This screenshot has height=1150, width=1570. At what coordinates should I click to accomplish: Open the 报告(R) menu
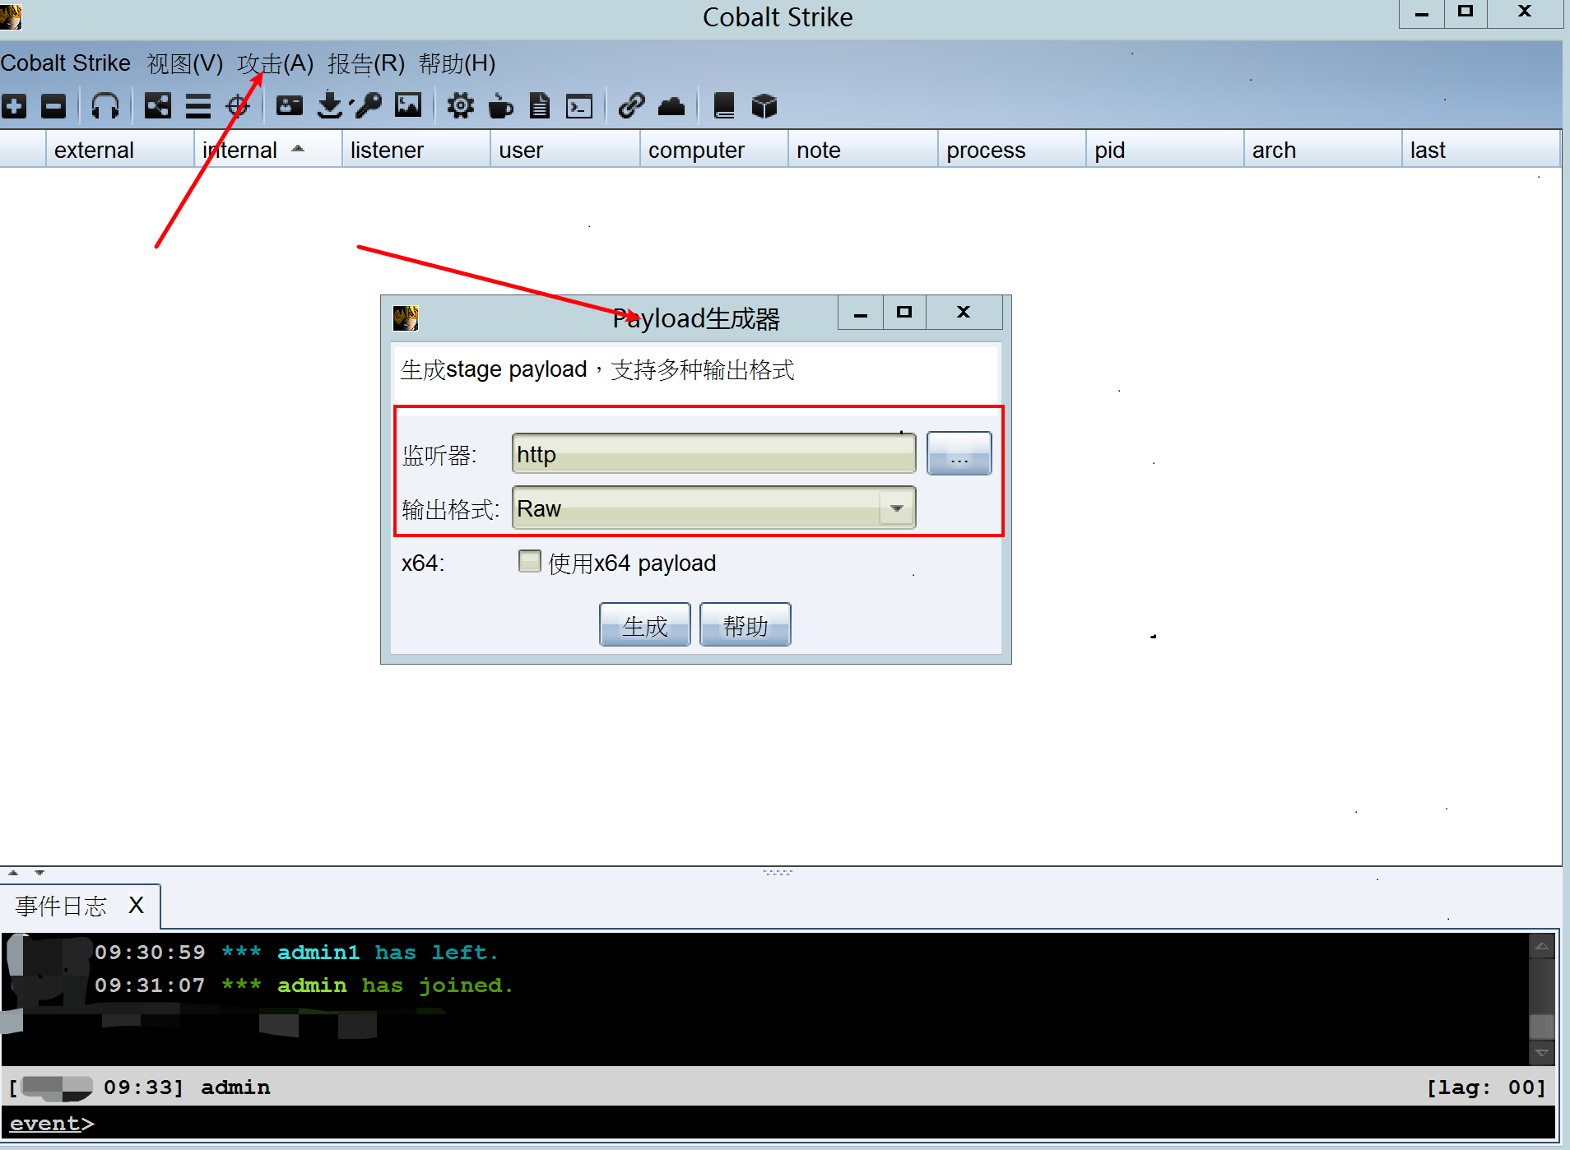coord(366,63)
